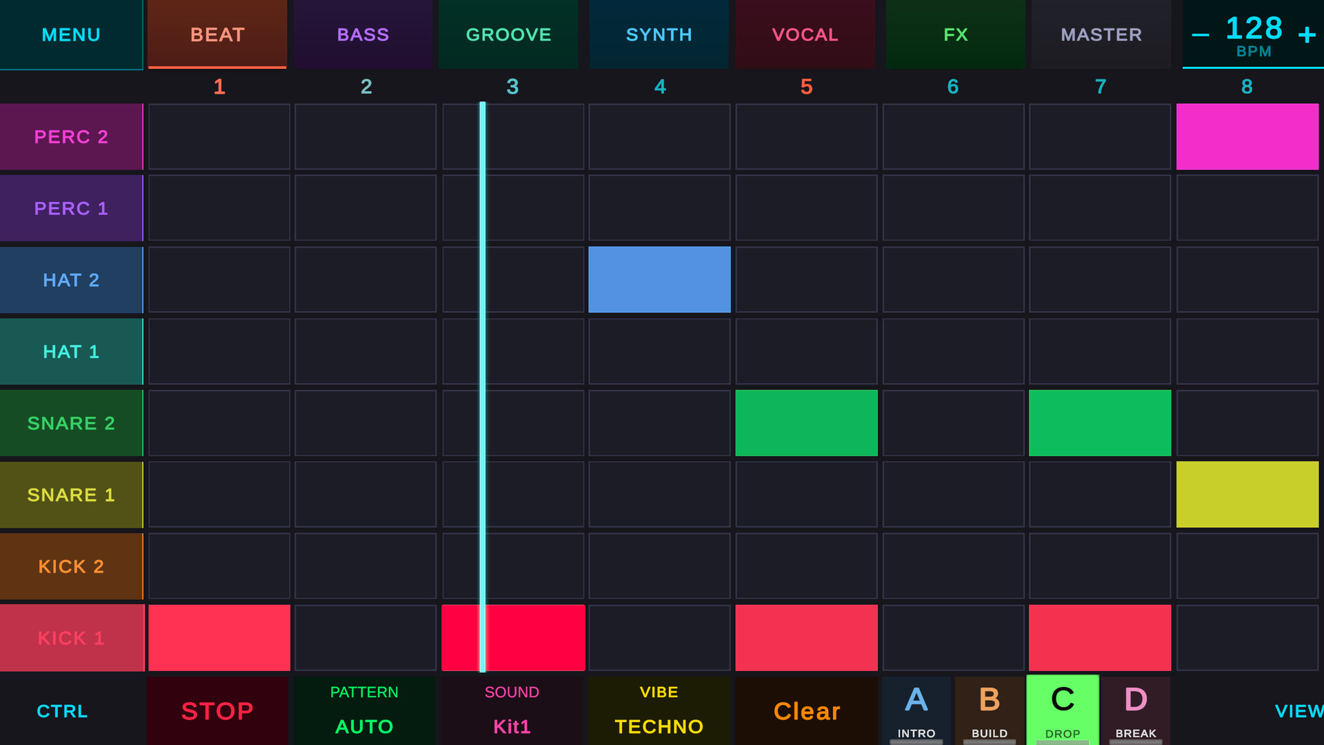This screenshot has height=745, width=1324.
Task: Switch to the BASS tab
Action: click(363, 34)
